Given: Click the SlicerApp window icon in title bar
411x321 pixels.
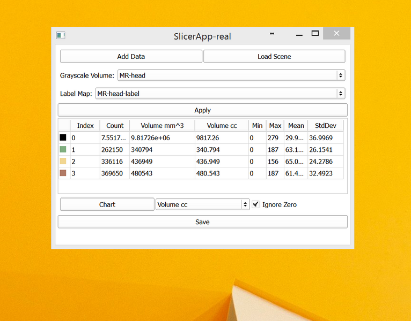Looking at the screenshot, I should click(61, 35).
